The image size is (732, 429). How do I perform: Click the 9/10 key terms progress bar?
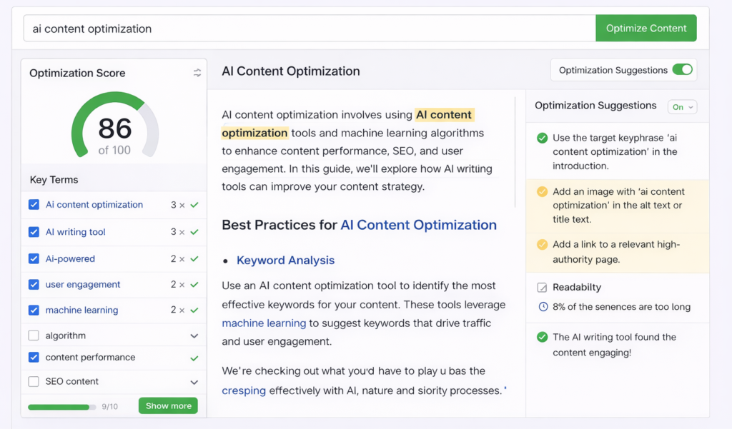click(62, 405)
